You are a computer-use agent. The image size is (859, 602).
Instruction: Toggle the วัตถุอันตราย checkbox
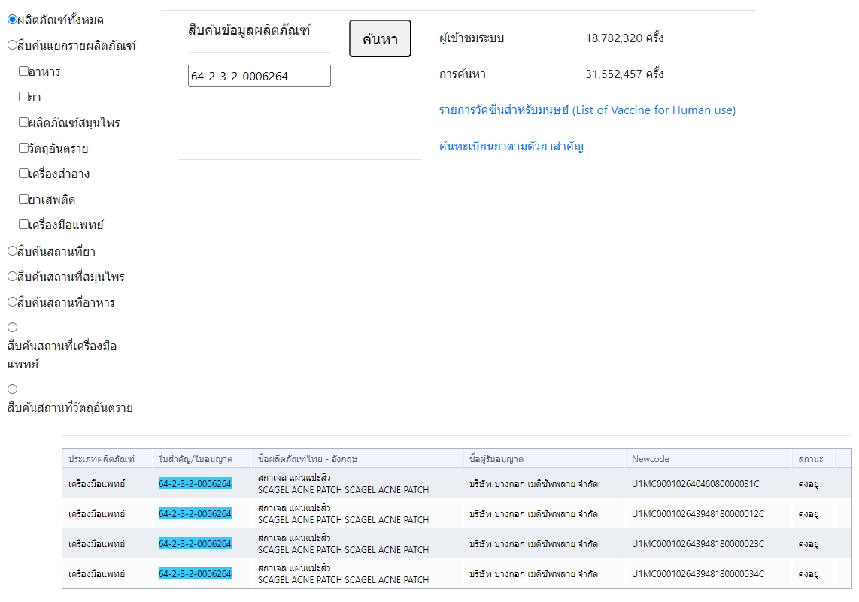coord(23,148)
